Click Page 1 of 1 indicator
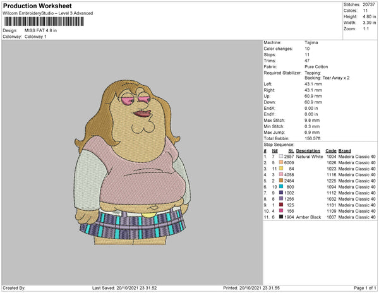Image resolution: width=379 pixels, height=293 pixels. (361, 287)
